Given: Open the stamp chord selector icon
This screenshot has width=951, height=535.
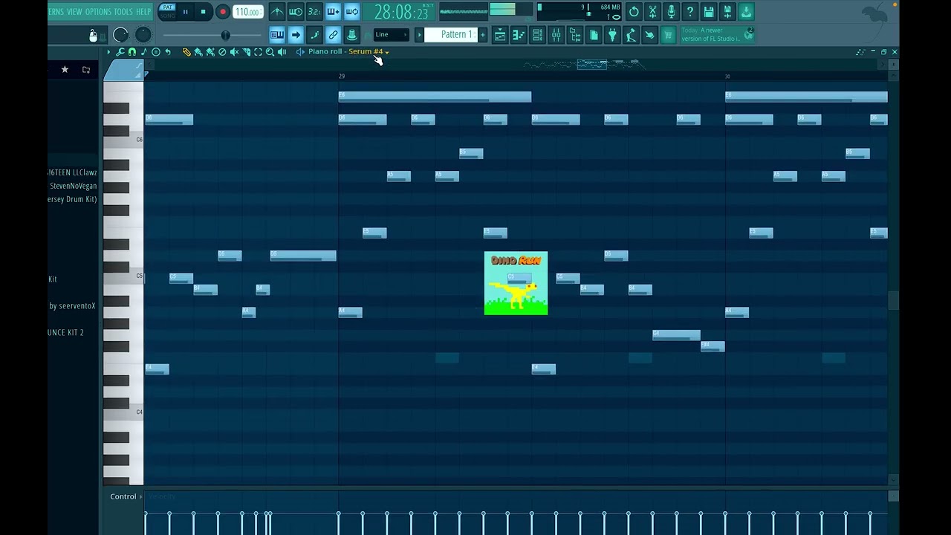Looking at the screenshot, I should [155, 52].
